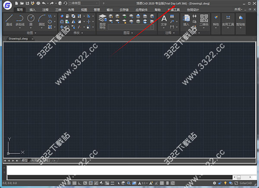
Task: Open the Appearance (外观) dropdown
Action: click(238, 10)
